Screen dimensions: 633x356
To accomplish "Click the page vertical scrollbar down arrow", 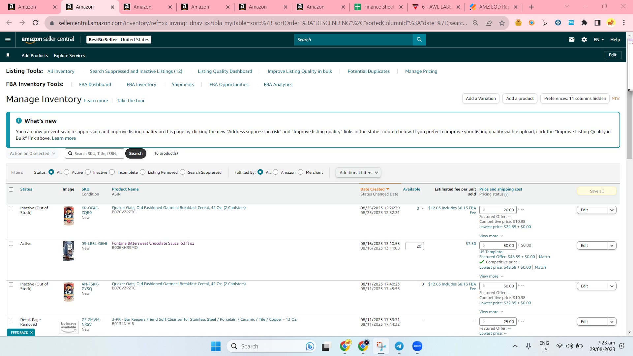I will [629, 333].
